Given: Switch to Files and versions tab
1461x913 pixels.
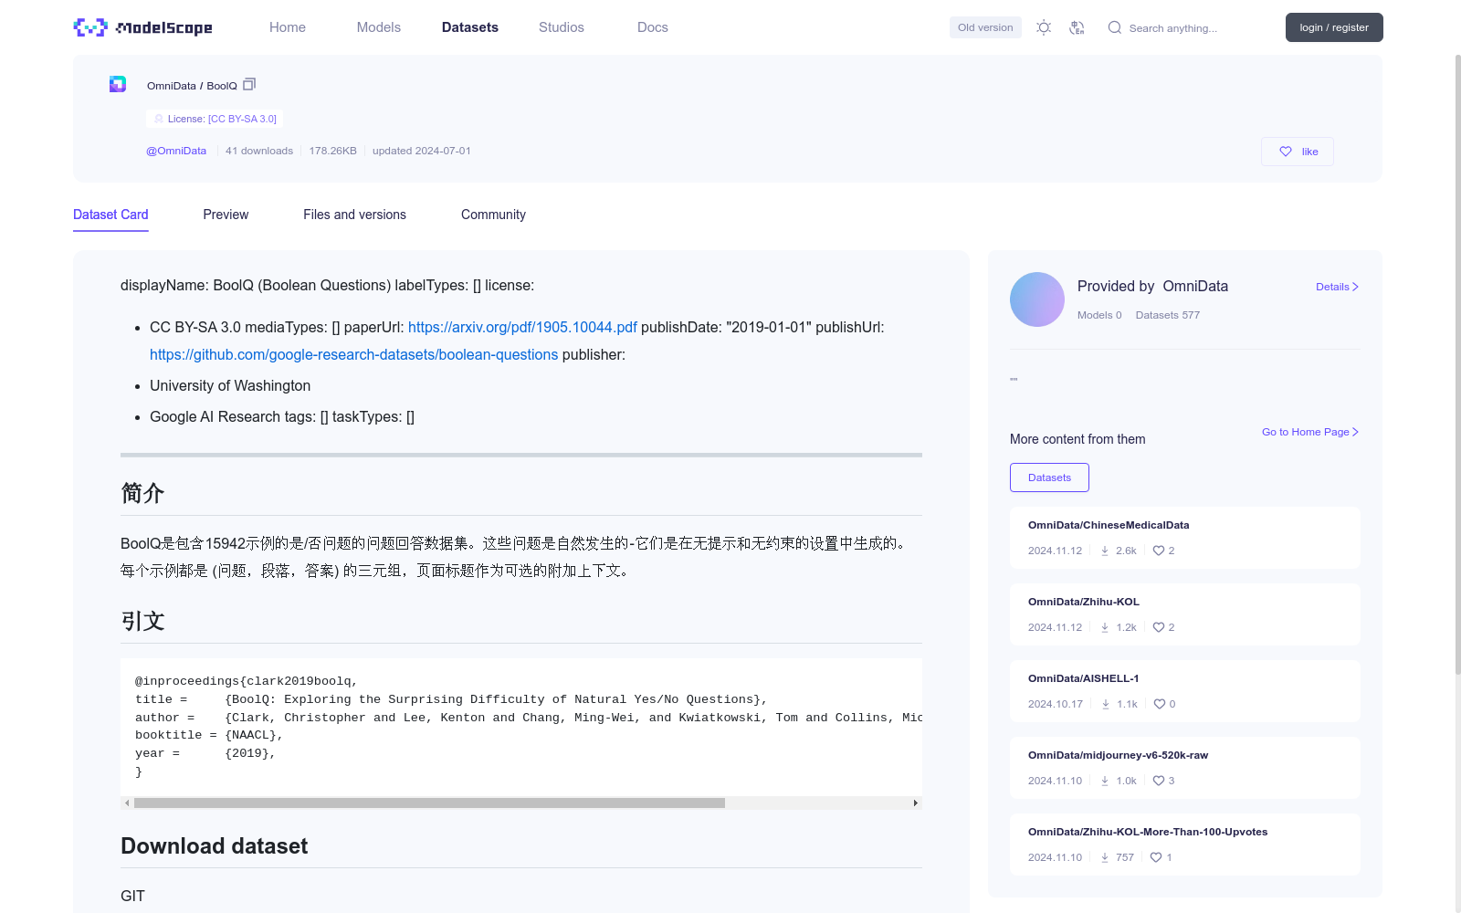Looking at the screenshot, I should (x=354, y=215).
